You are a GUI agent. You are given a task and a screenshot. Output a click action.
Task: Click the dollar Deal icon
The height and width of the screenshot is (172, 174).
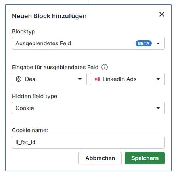(19, 79)
